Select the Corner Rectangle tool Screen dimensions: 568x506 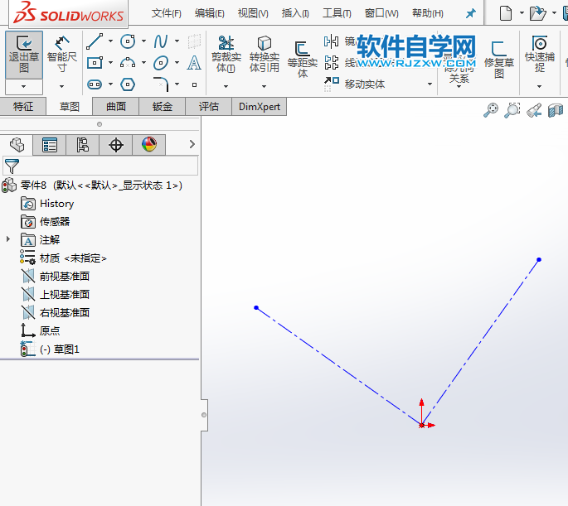click(x=95, y=63)
